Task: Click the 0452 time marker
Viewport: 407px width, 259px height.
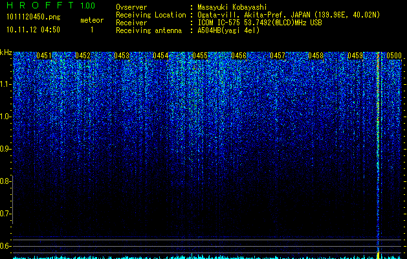Action: coord(83,56)
